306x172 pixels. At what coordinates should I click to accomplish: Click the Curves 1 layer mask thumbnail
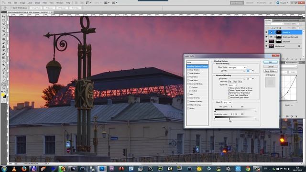(x=279, y=32)
